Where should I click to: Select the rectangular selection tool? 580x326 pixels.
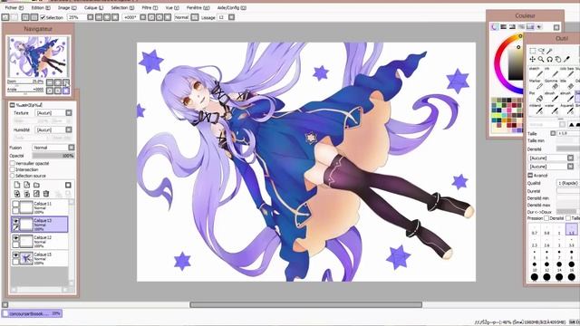533,51
